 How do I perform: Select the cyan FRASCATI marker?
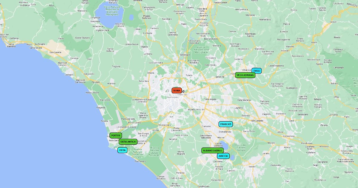click(x=226, y=124)
